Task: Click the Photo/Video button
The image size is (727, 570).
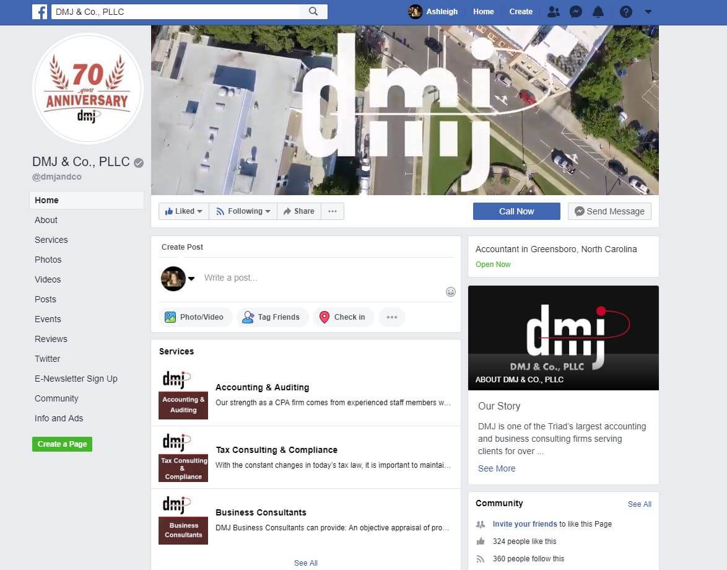Action: tap(195, 317)
